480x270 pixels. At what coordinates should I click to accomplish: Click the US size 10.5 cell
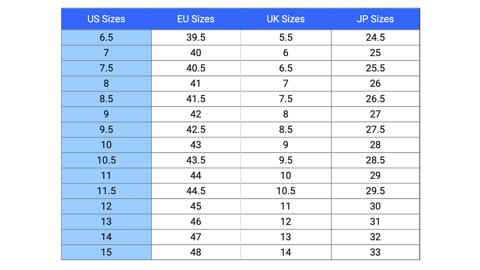tap(106, 160)
